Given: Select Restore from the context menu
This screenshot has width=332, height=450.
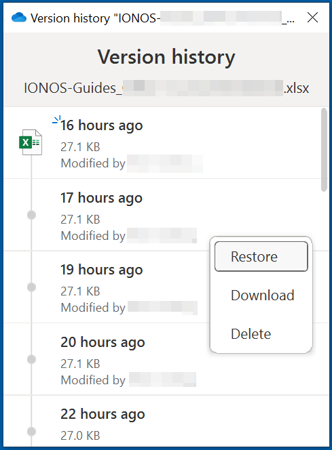Looking at the screenshot, I should click(x=261, y=257).
